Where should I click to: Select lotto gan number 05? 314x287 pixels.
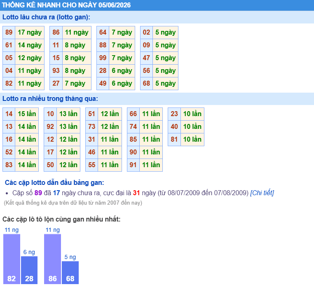click(x=9, y=58)
